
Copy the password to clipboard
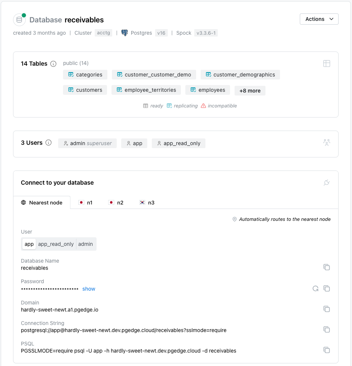(327, 288)
